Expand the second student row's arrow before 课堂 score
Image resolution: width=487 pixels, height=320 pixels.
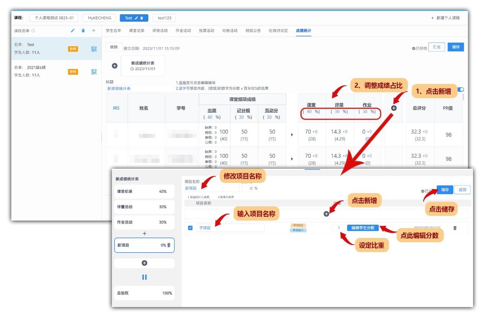click(292, 159)
